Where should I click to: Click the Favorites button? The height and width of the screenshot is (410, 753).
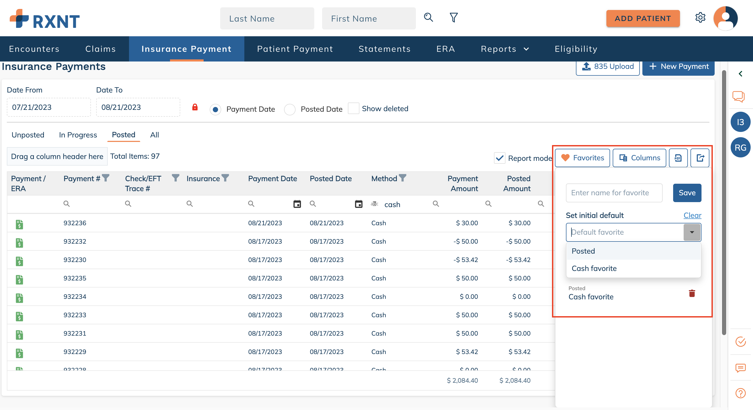point(582,158)
